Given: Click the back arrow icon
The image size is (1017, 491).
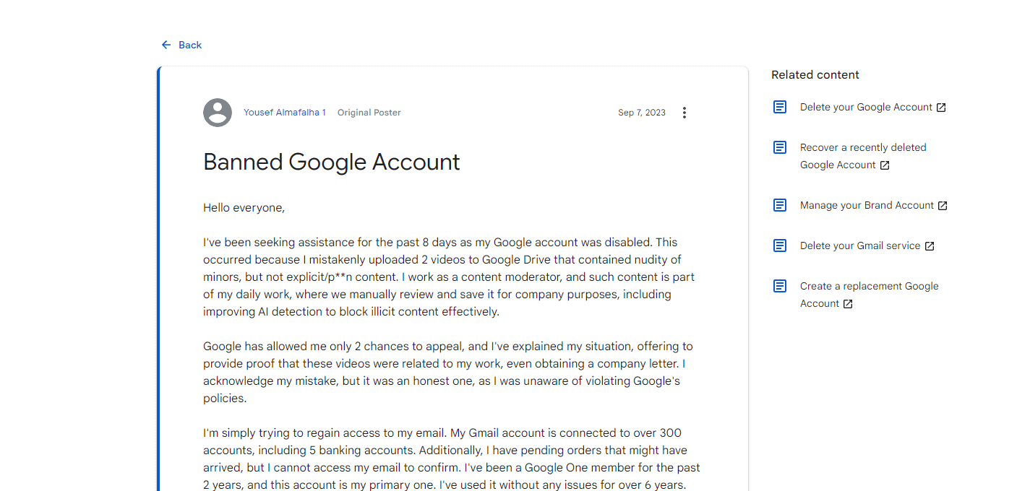Looking at the screenshot, I should coord(166,44).
